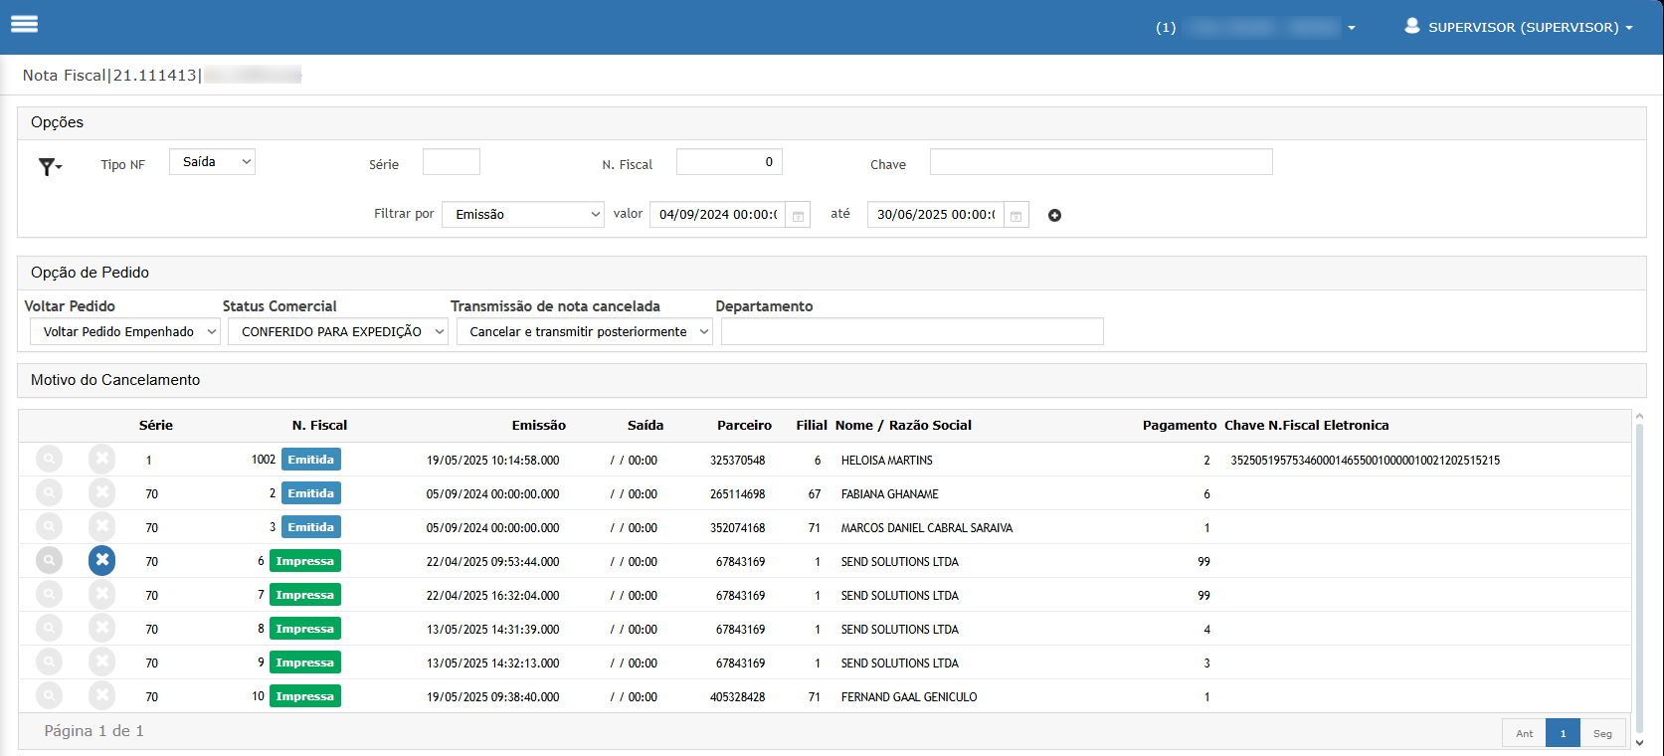This screenshot has width=1664, height=756.
Task: Click Motivo do Cancelamento panel header
Action: tap(832, 380)
